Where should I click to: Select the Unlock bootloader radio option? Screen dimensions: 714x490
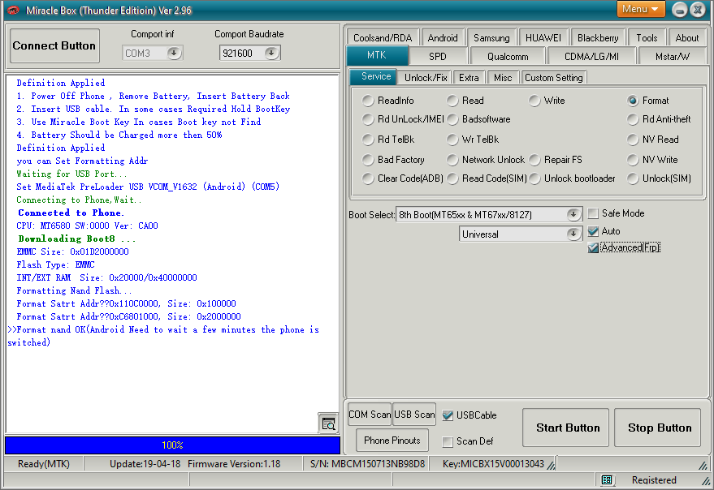click(x=573, y=178)
